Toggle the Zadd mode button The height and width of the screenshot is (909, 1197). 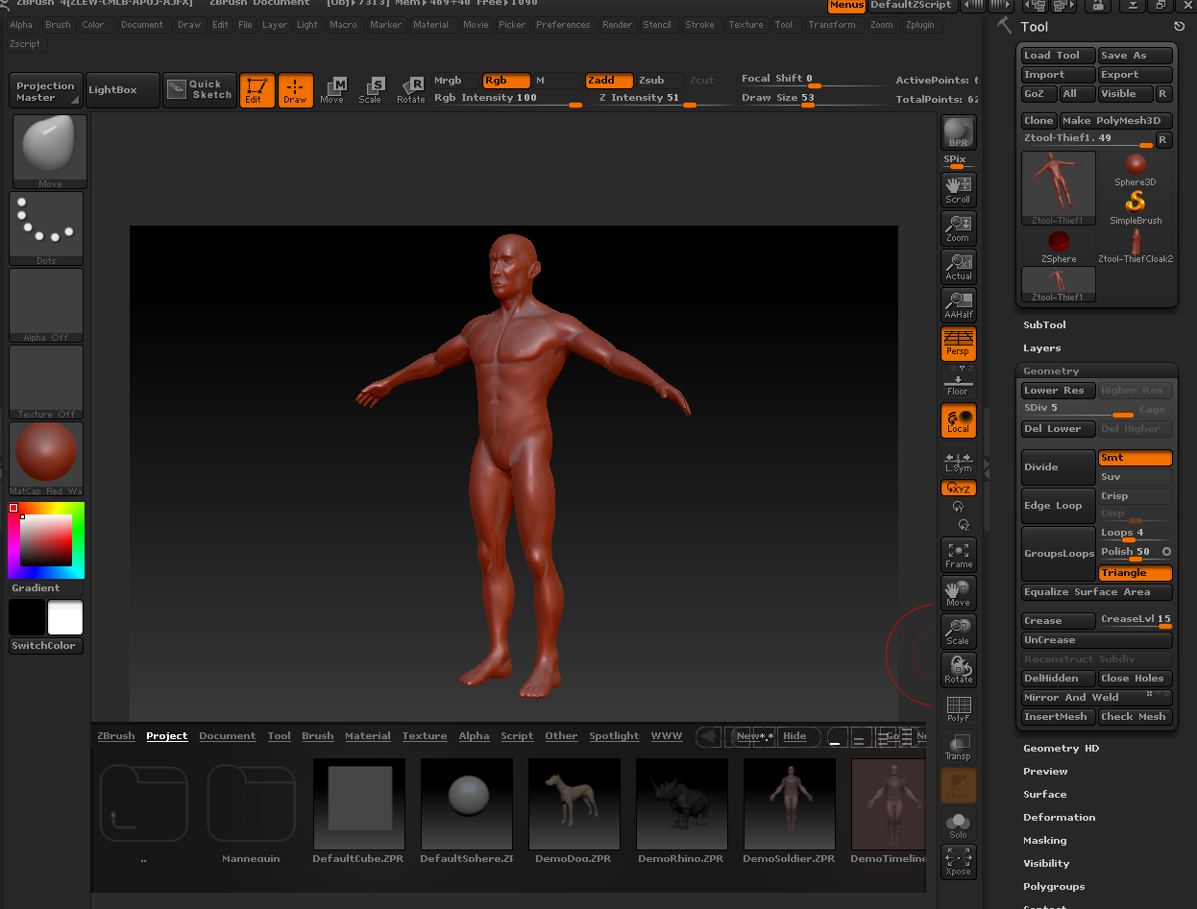(x=609, y=81)
